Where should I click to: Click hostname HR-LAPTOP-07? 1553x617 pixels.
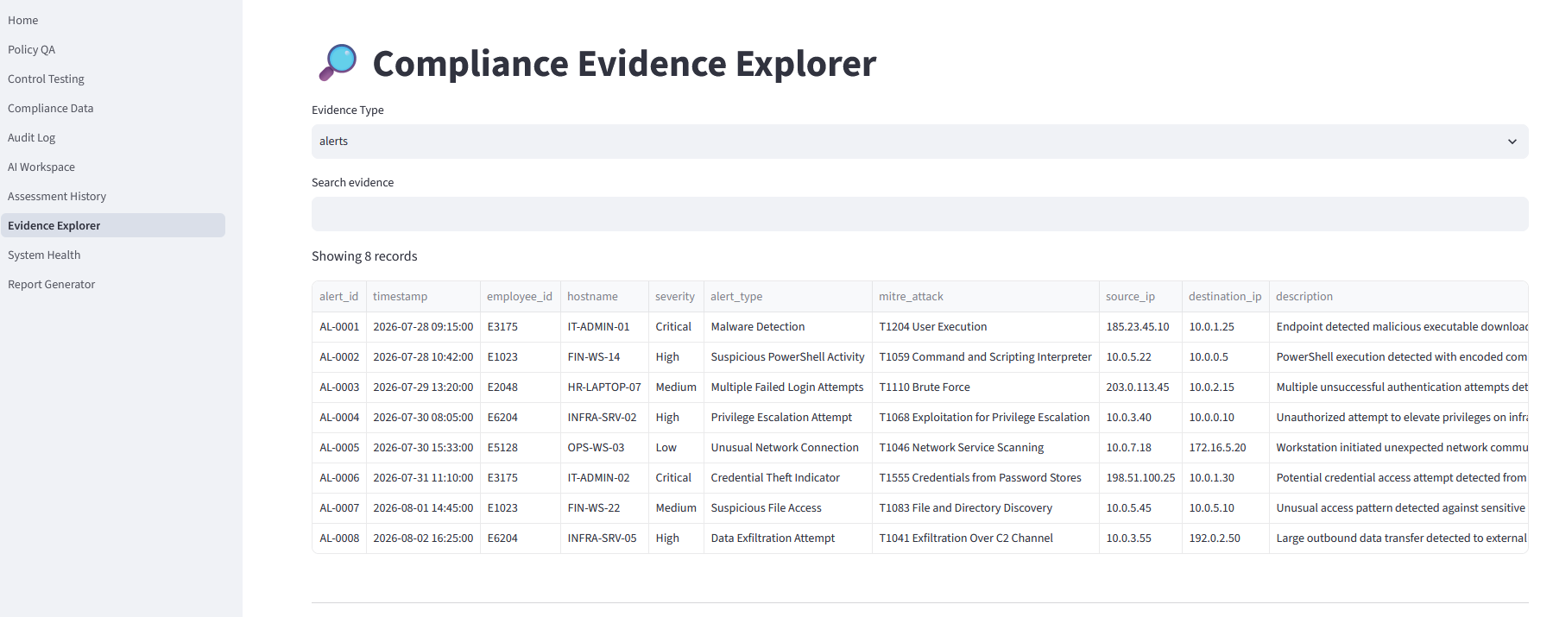(604, 387)
